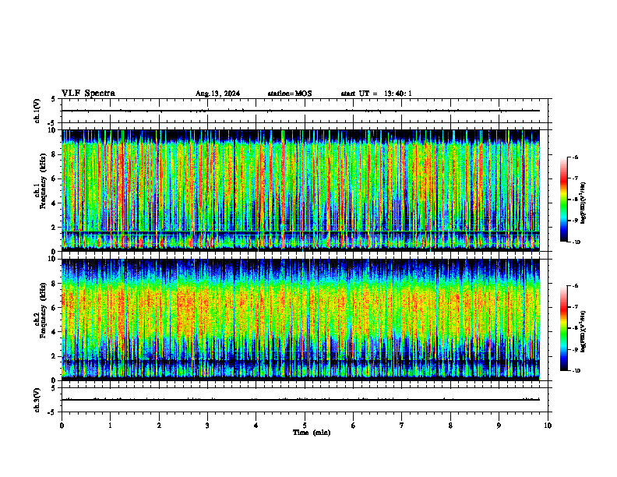Image resolution: width=617 pixels, height=477 pixels.
Task: Click time axis tick label "7"
Action: (x=402, y=426)
